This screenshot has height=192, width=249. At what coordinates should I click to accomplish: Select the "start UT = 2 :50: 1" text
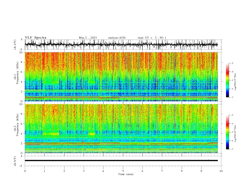click(x=152, y=38)
